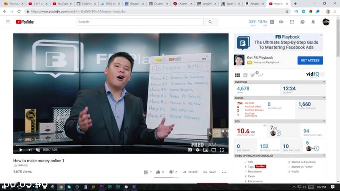Switch to the Super A tab

(x=231, y=4)
